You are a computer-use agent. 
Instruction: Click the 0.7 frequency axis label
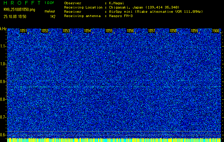point(4,117)
